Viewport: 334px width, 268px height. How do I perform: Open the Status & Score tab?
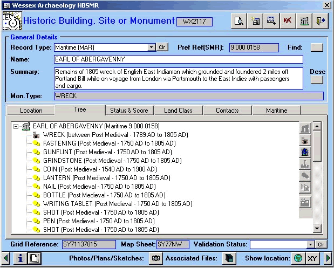pyautogui.click(x=129, y=111)
